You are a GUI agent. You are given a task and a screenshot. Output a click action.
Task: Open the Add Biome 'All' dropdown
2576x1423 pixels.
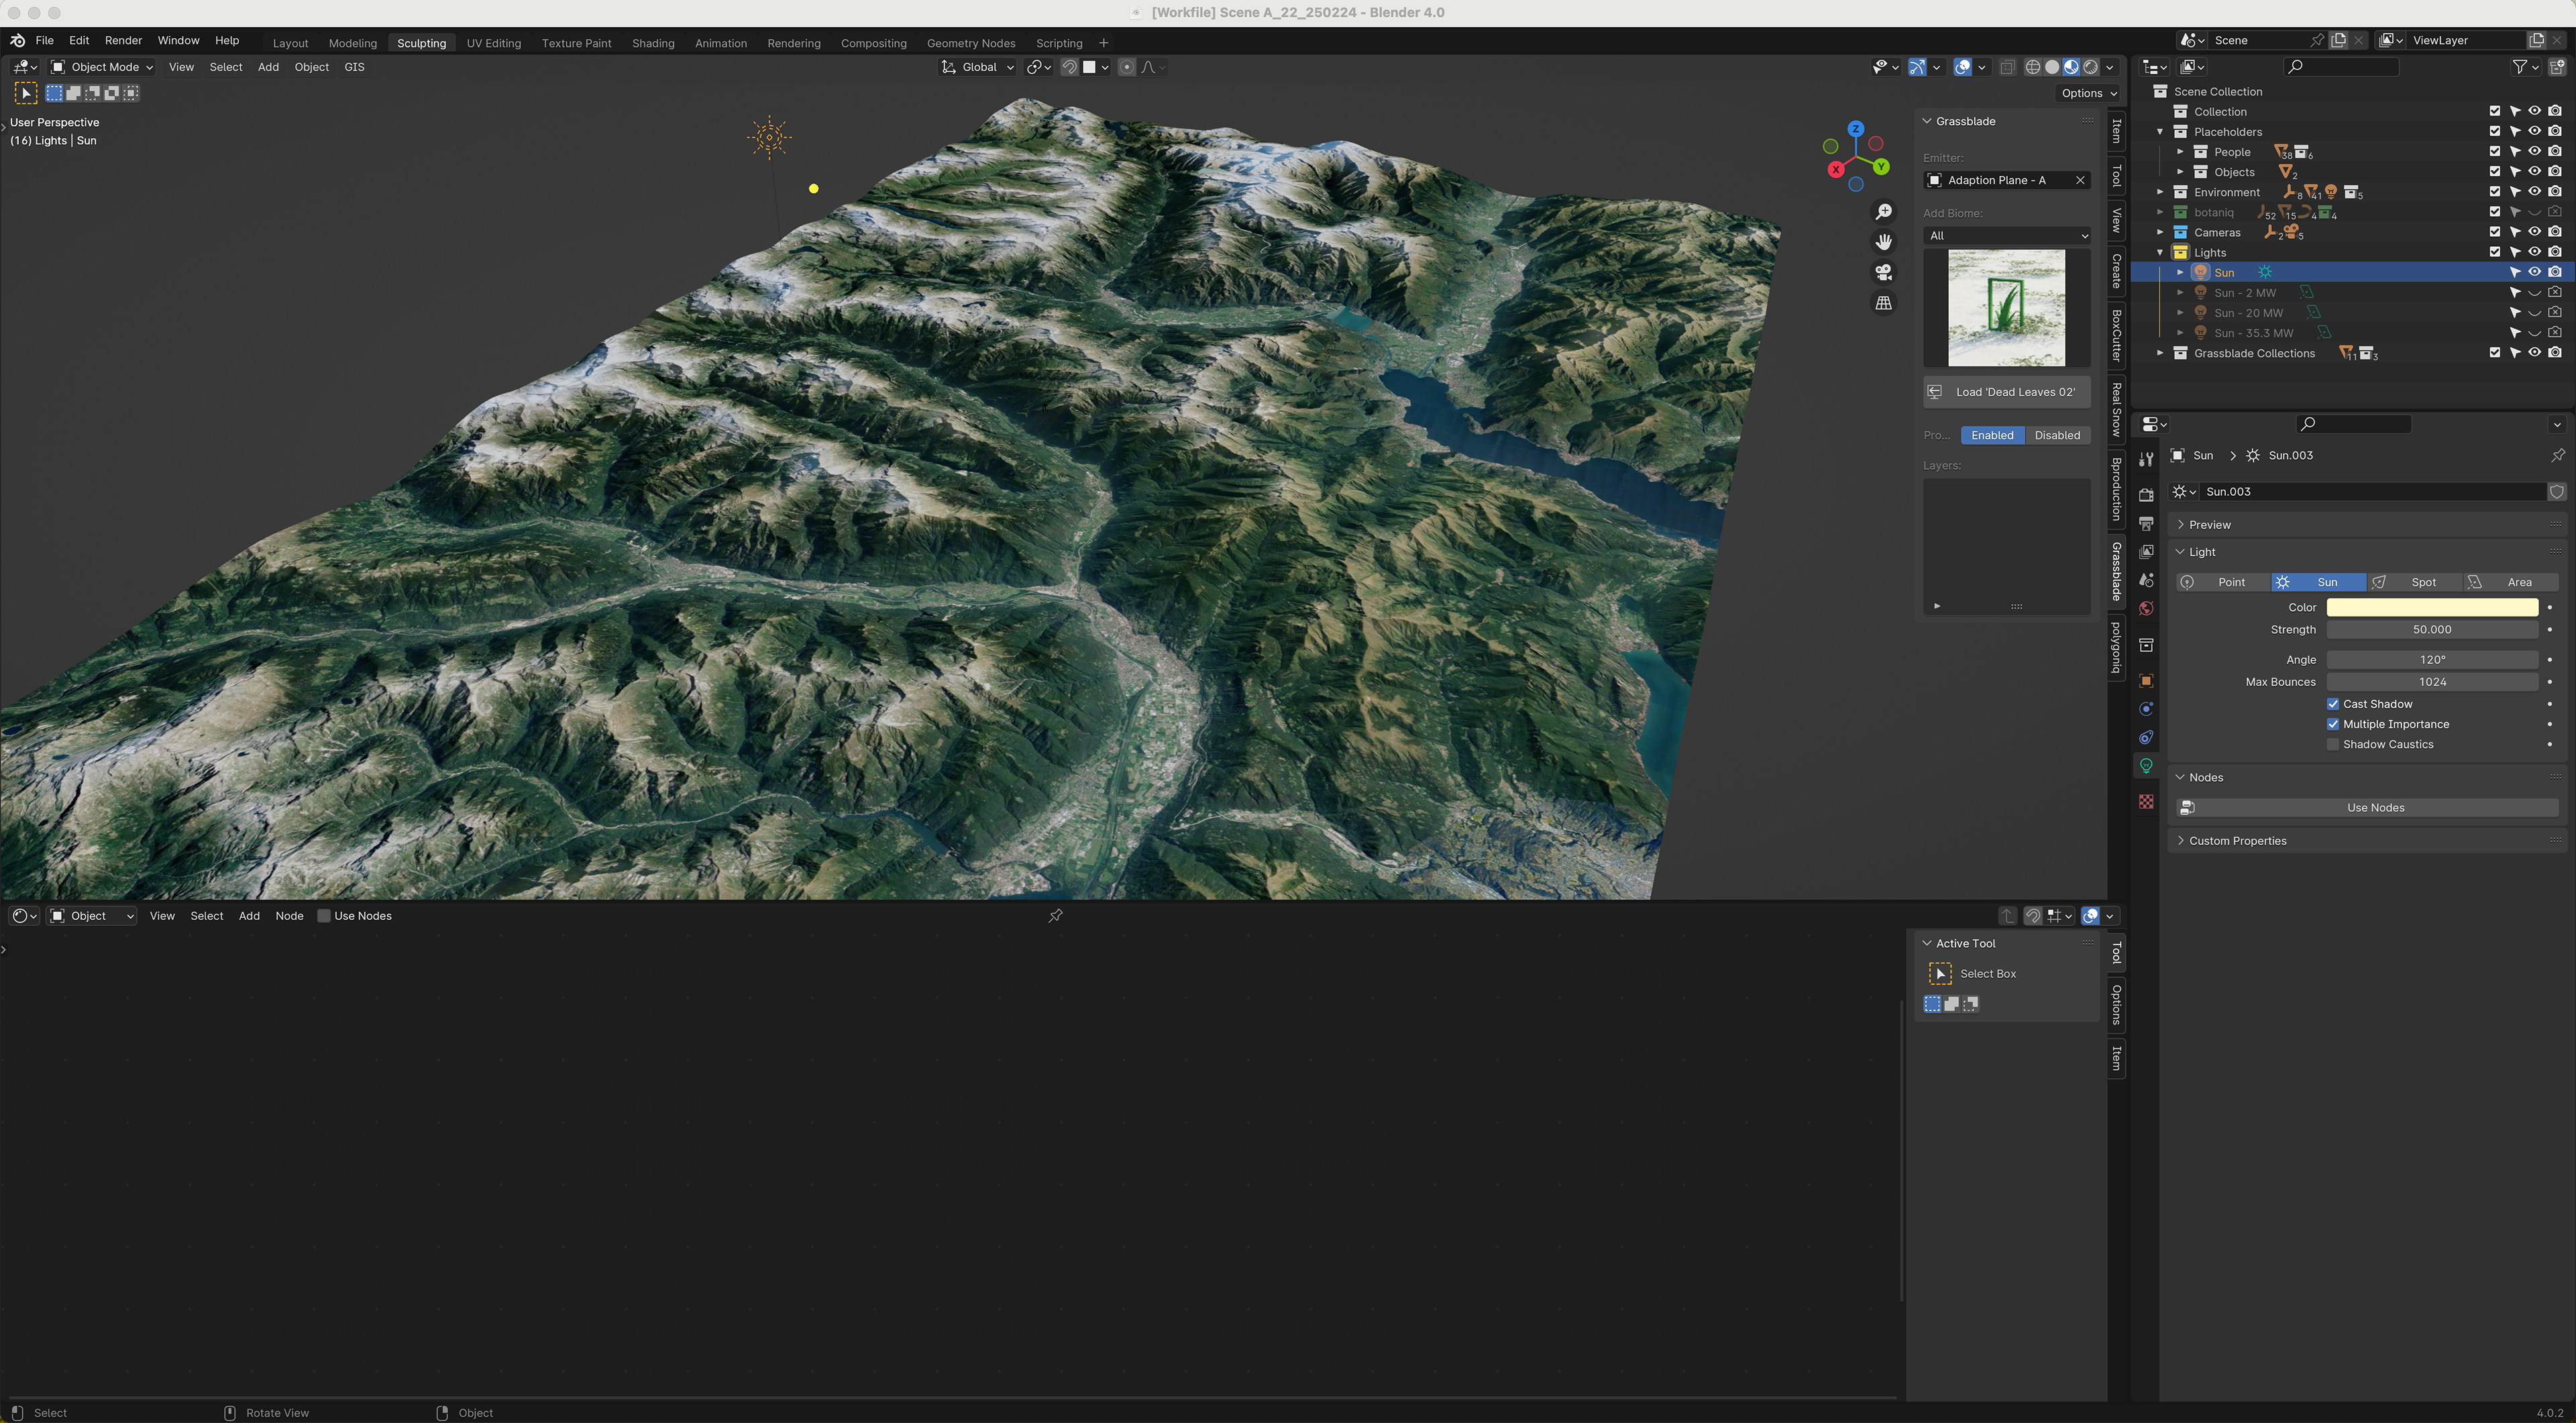[2006, 236]
